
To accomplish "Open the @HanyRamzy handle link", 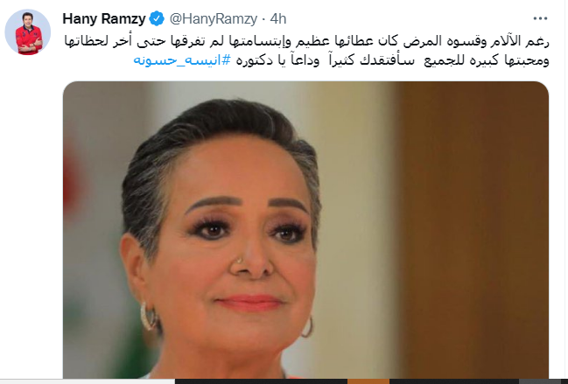I will [214, 18].
